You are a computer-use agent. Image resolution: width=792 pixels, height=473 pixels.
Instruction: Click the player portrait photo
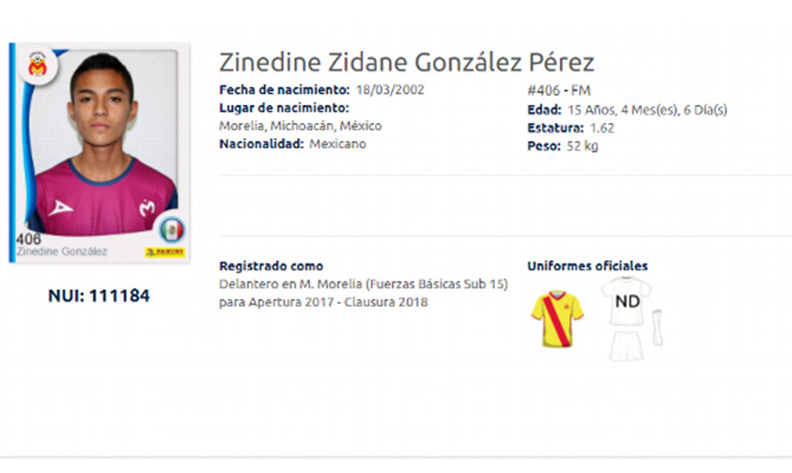[102, 144]
